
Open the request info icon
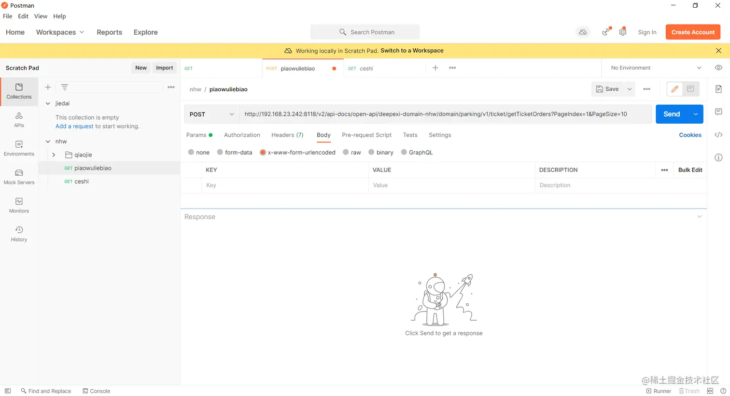718,157
